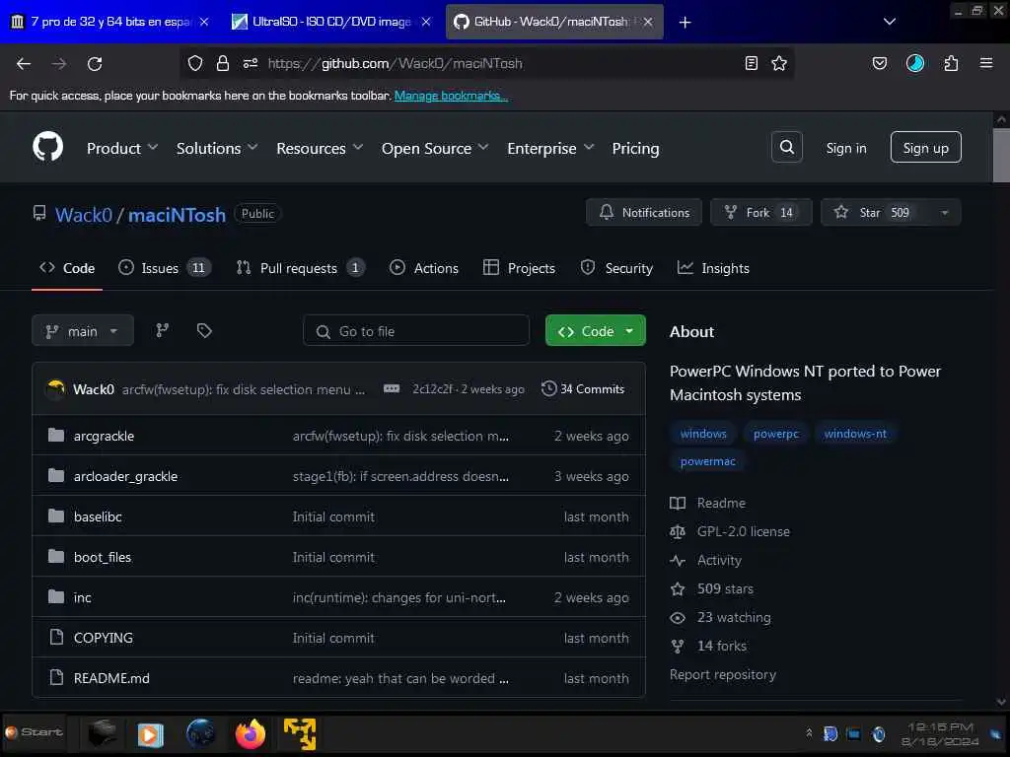Open the Pricing link
This screenshot has width=1010, height=757.
pyautogui.click(x=635, y=148)
